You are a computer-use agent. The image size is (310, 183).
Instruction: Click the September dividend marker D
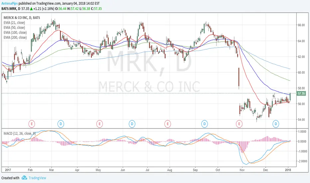click(205, 124)
